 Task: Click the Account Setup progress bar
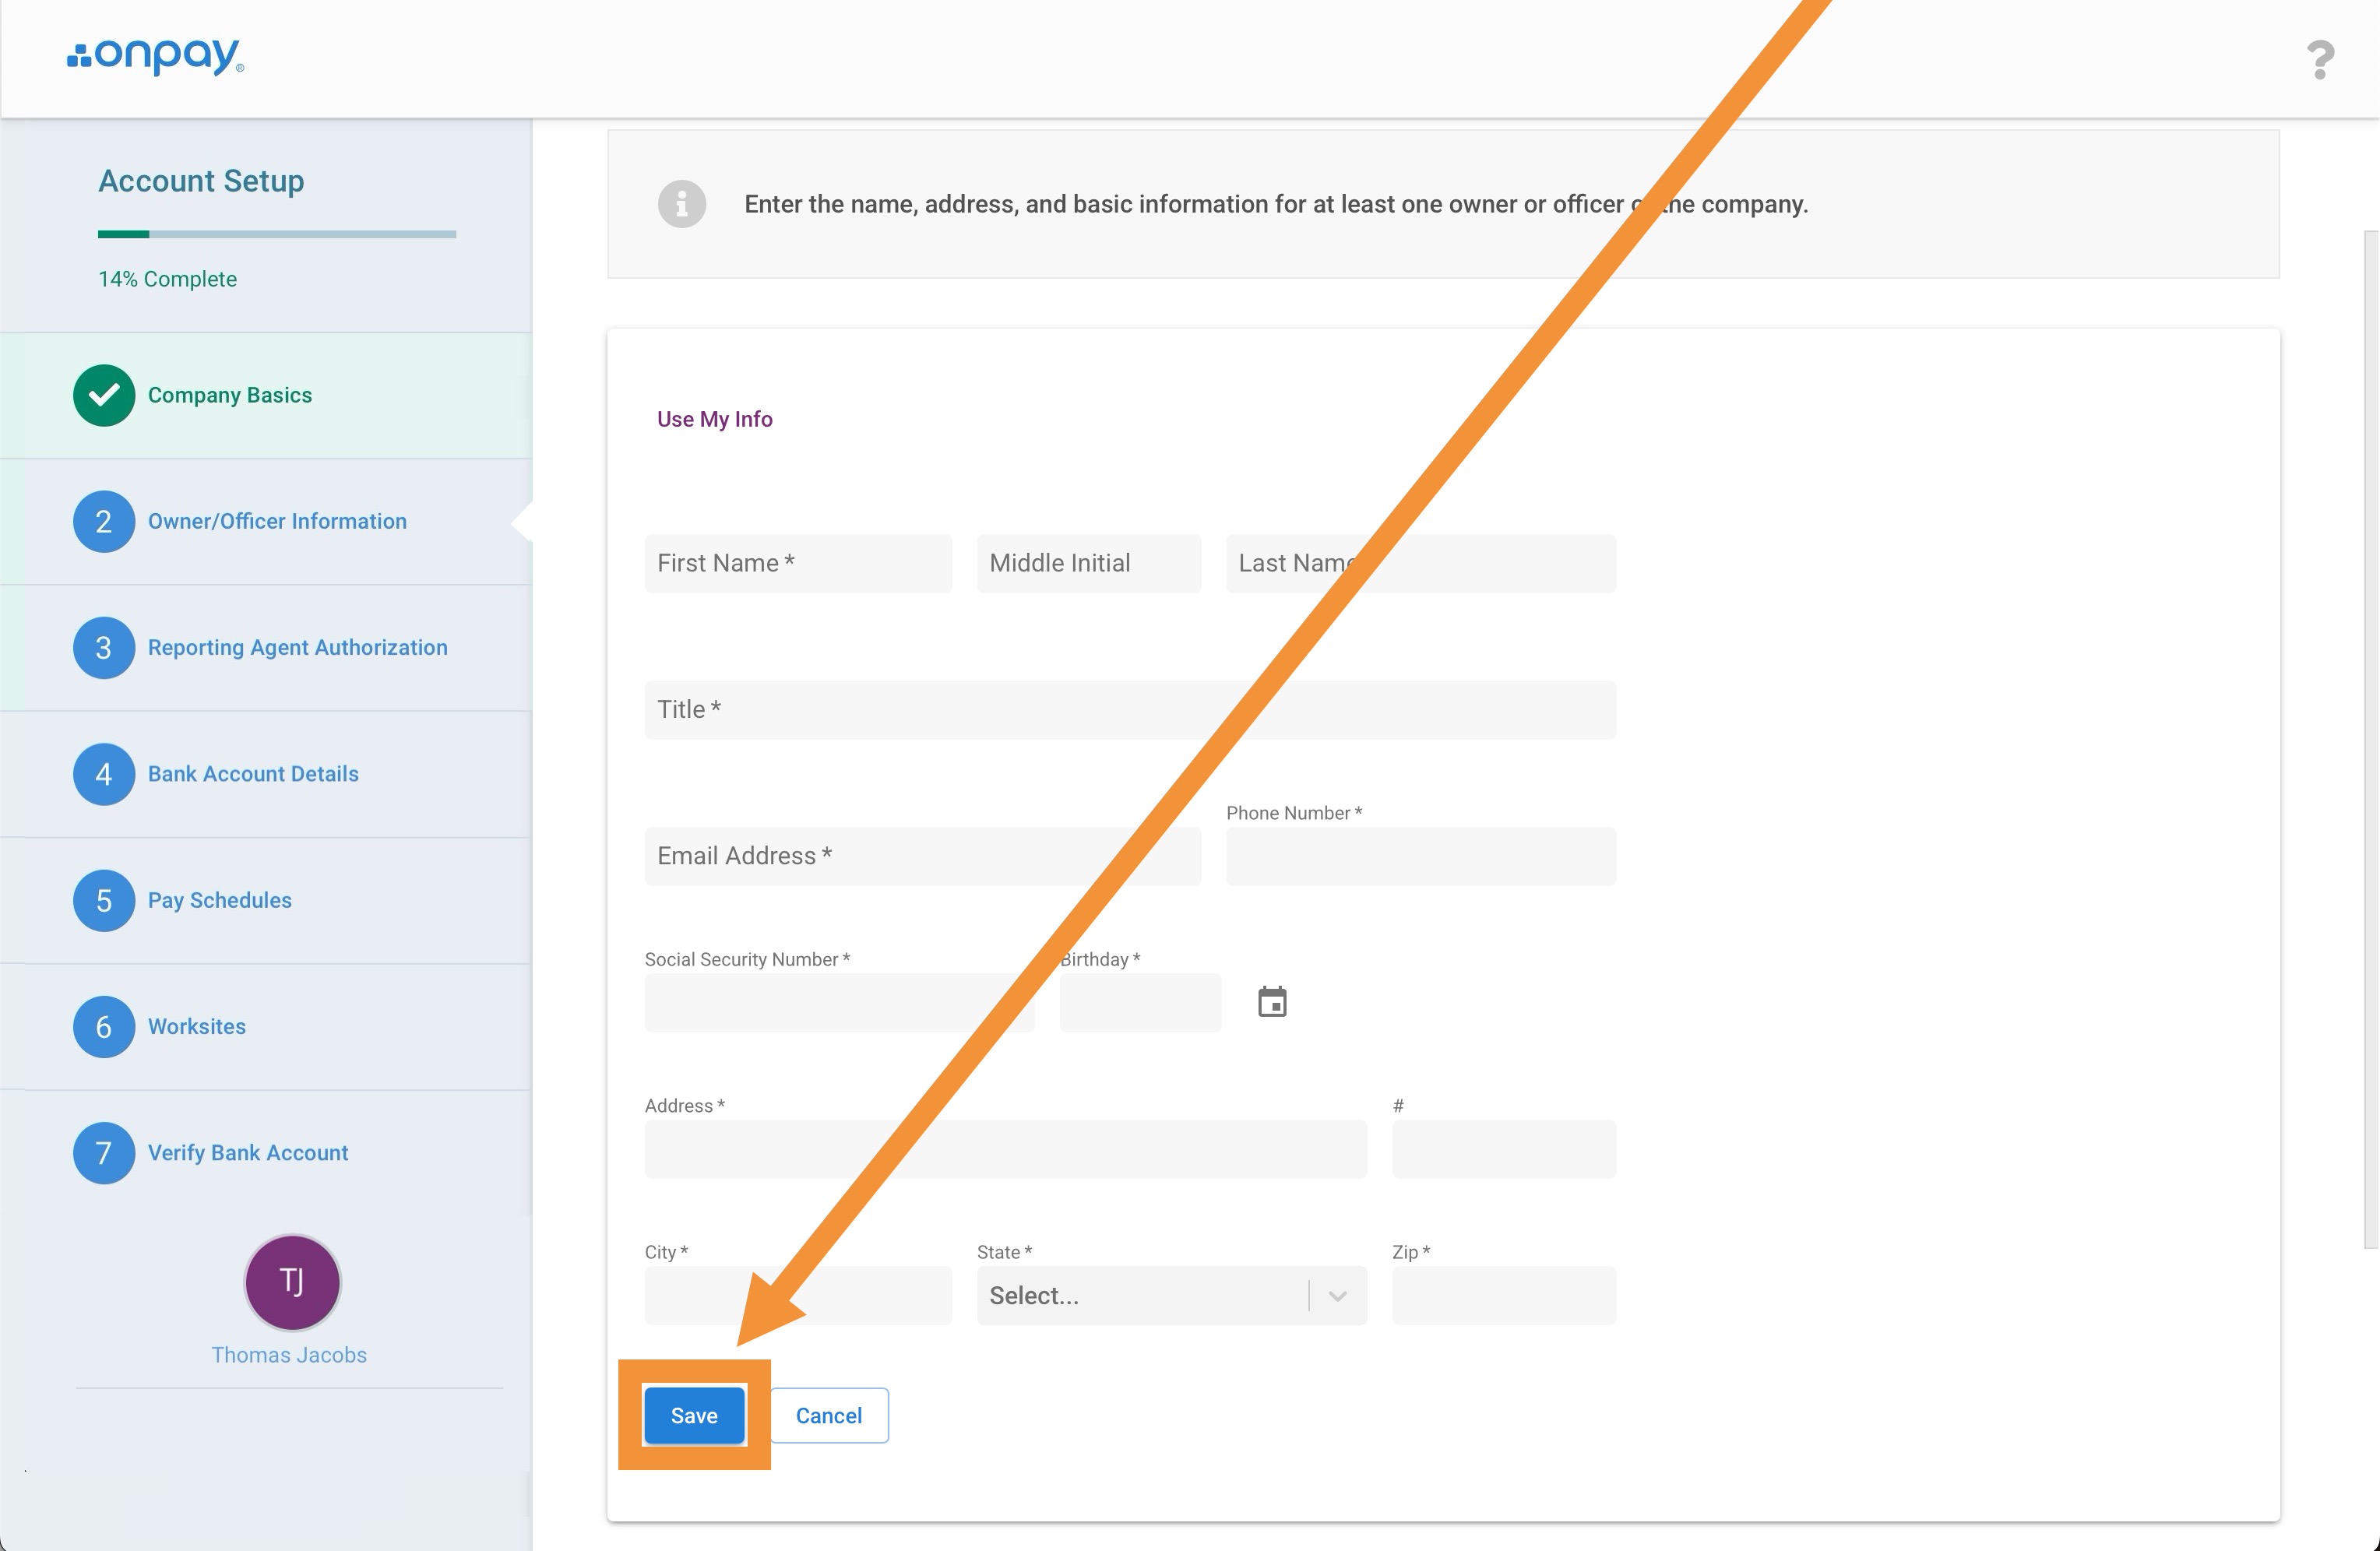click(277, 234)
